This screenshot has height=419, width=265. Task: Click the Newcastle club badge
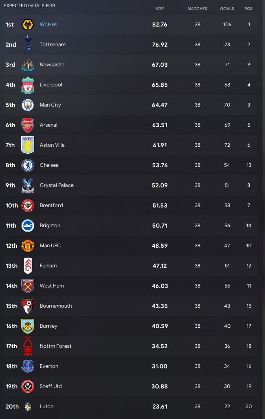(x=28, y=65)
